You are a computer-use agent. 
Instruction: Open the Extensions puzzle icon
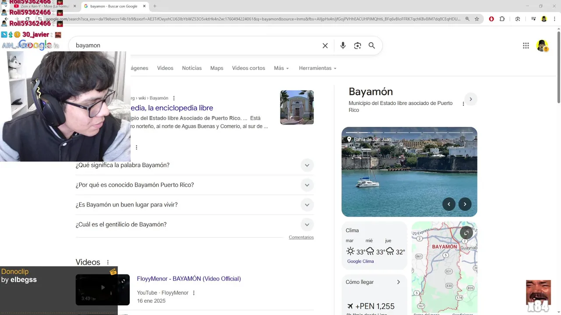[502, 19]
